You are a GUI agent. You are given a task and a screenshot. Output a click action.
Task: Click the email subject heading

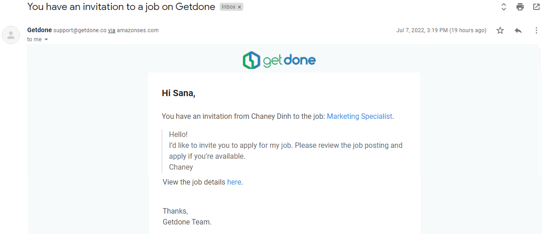tap(121, 7)
